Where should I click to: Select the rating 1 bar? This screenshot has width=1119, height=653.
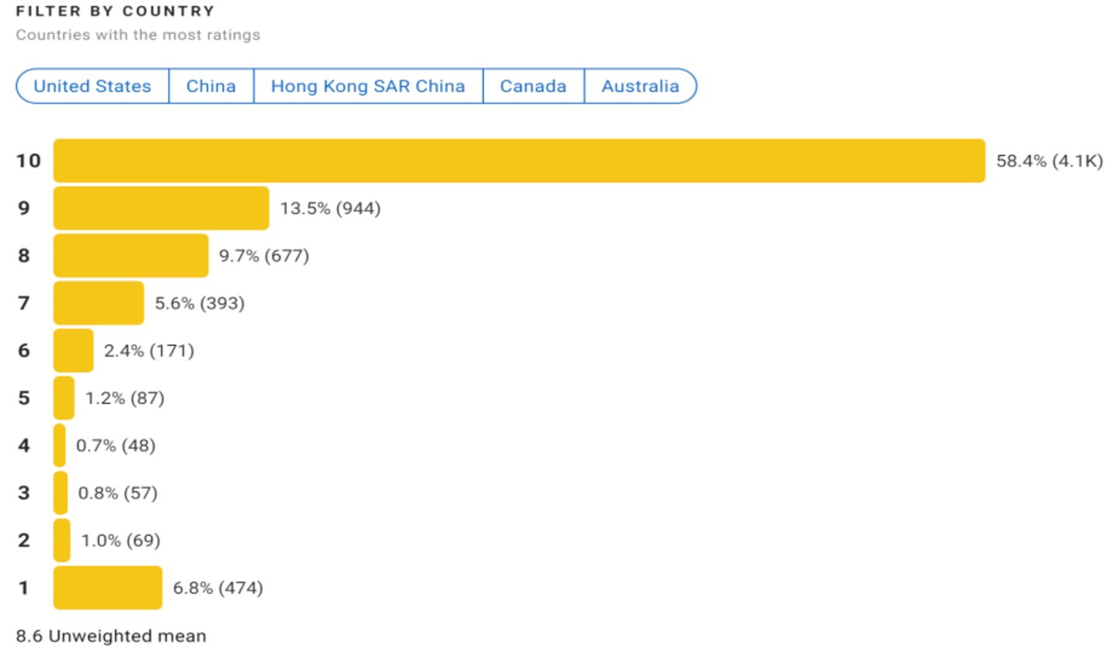(107, 588)
